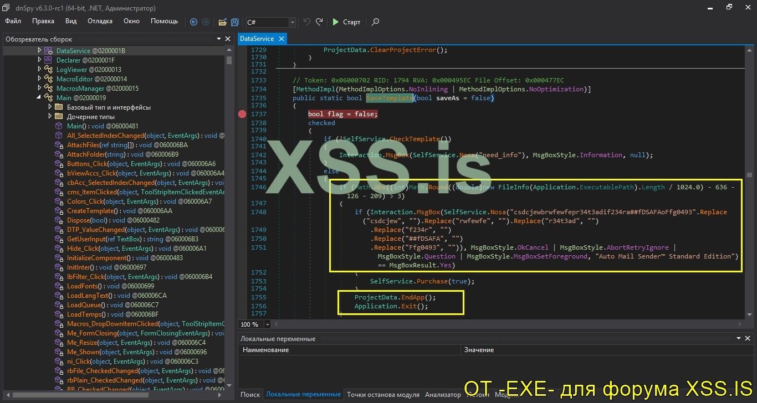This screenshot has width=757, height=403.
Task: Toggle the breakpoint on line 1737
Action: tap(242, 114)
